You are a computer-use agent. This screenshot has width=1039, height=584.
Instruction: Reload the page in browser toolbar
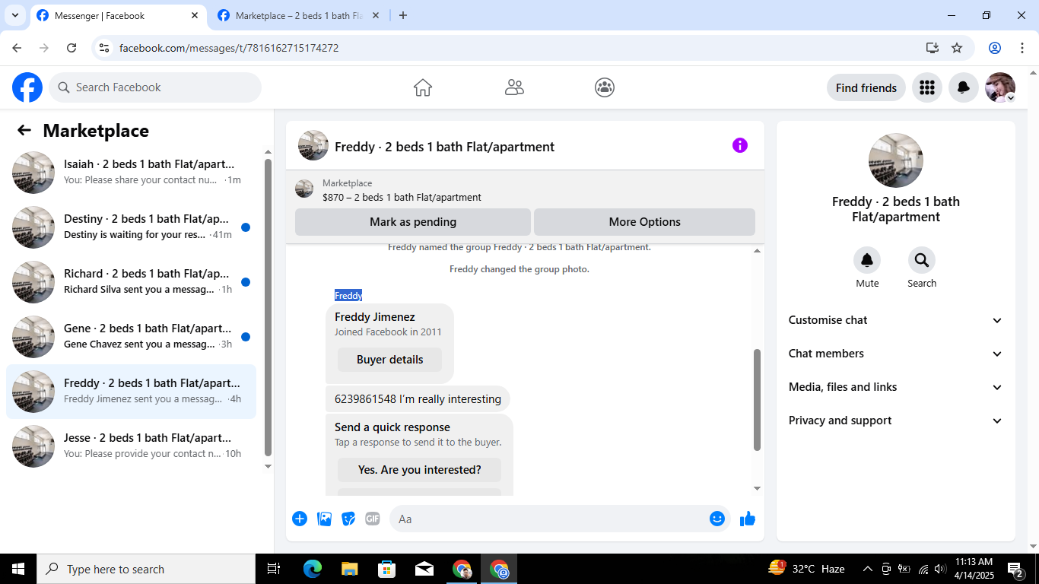coord(71,48)
